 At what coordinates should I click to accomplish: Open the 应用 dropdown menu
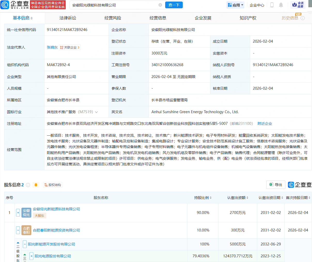(235, 5)
